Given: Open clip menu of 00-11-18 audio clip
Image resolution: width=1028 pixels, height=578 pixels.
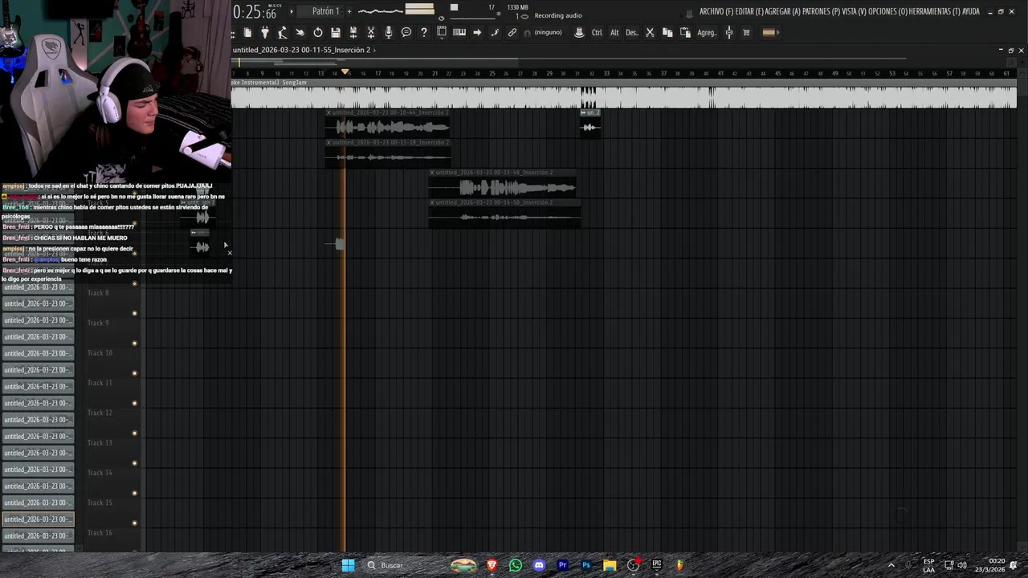Looking at the screenshot, I should pos(328,143).
